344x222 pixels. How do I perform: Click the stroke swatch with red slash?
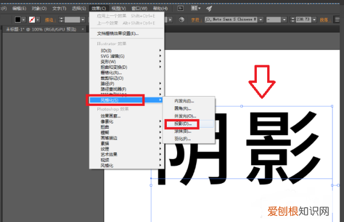pos(32,19)
